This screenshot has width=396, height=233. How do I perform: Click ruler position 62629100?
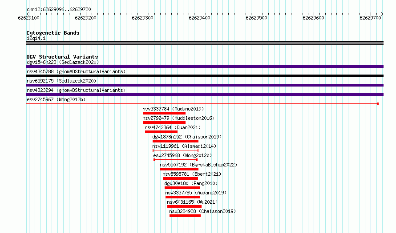pos(29,18)
